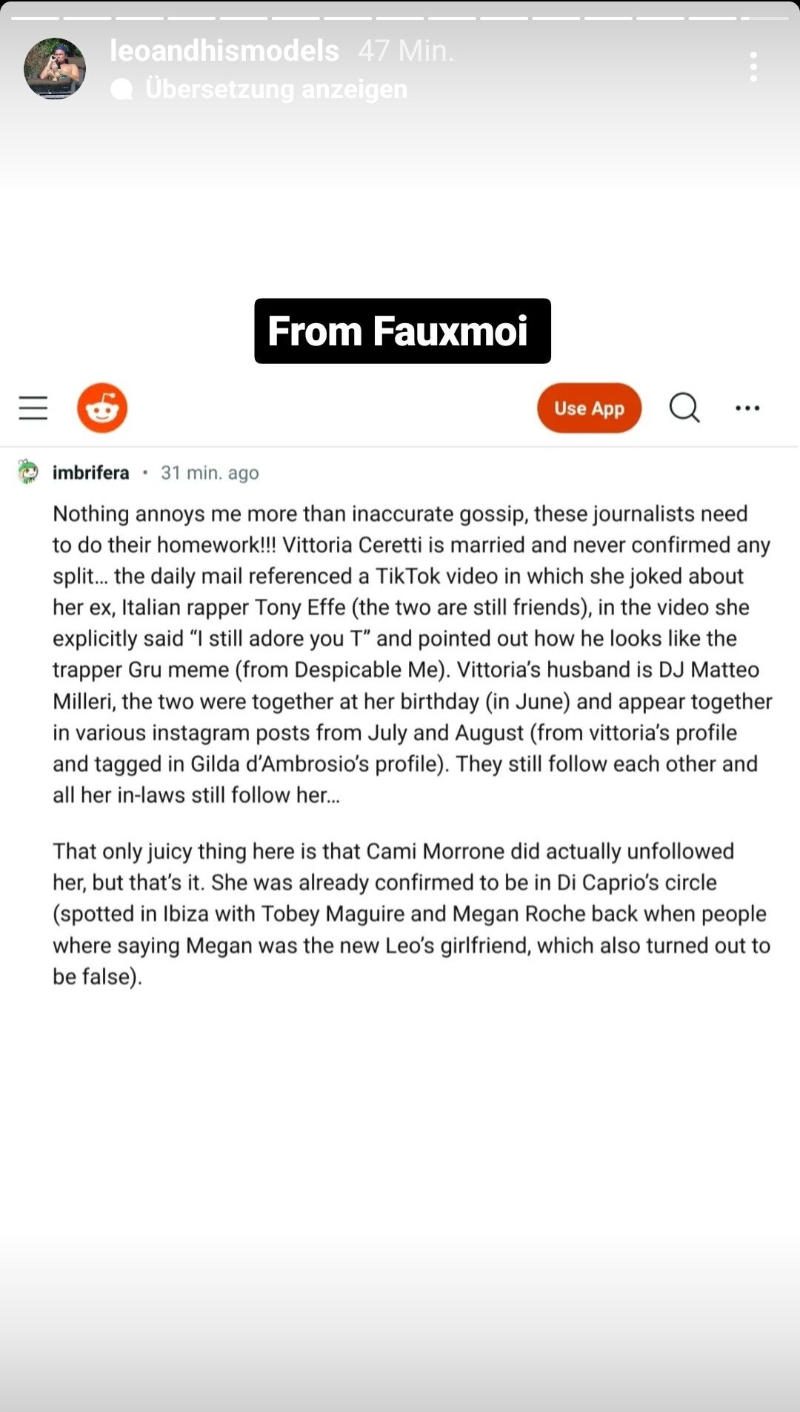Viewport: 800px width, 1412px height.
Task: Open the story's three-dot options menu
Action: pos(753,67)
